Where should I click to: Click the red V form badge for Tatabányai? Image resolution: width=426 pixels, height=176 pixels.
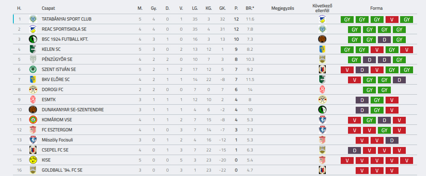[x=392, y=19]
